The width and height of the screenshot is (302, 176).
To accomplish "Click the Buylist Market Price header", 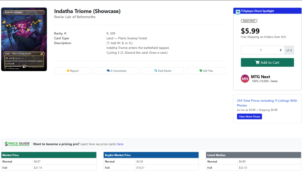I will [x=151, y=155].
